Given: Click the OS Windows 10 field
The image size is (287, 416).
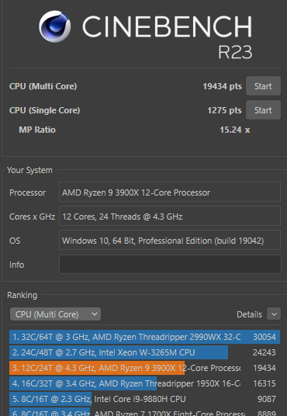Looking at the screenshot, I should (x=170, y=241).
